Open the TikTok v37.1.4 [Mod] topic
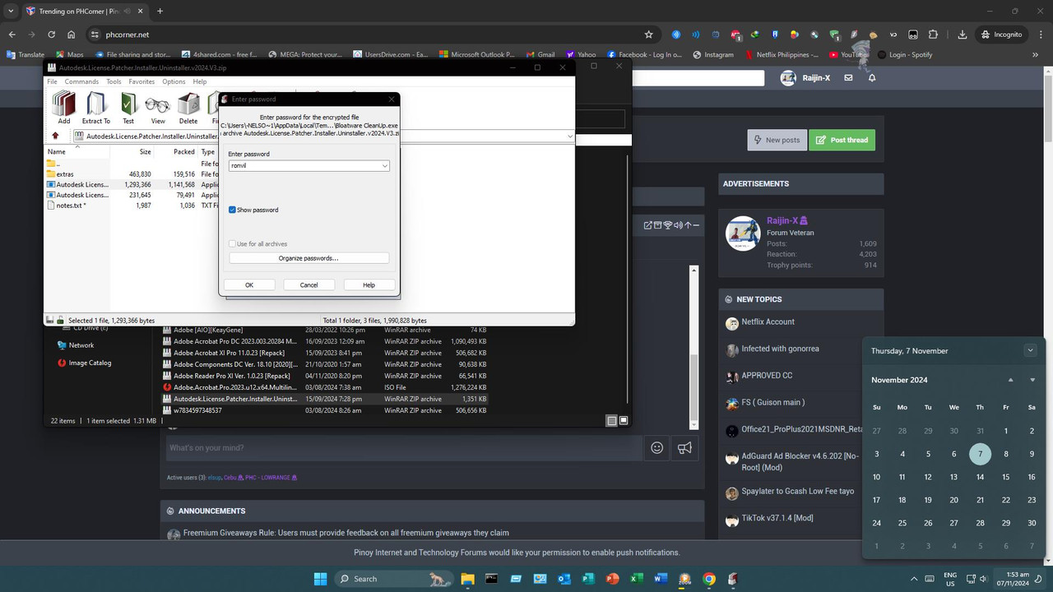This screenshot has width=1053, height=592. [x=777, y=518]
